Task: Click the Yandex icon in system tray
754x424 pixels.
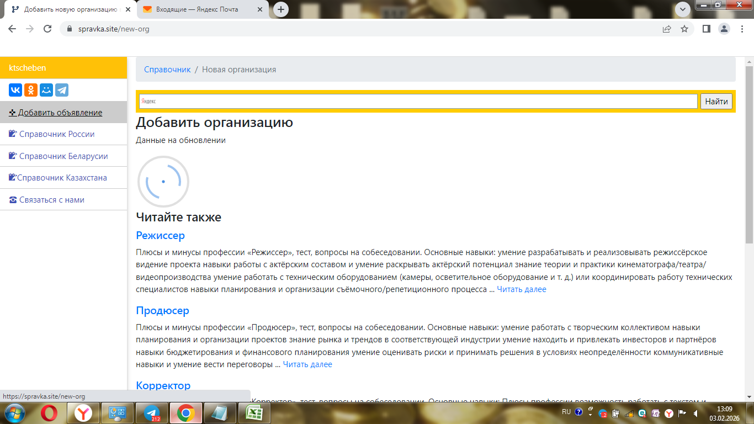Action: click(x=668, y=413)
